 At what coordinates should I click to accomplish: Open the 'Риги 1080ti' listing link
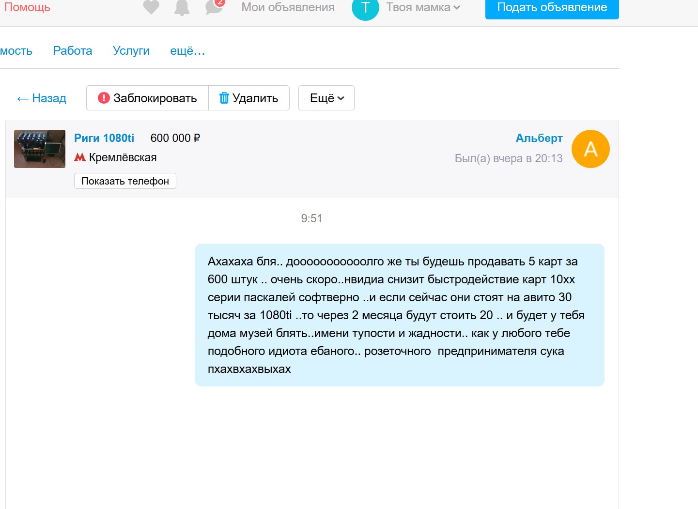tap(104, 138)
